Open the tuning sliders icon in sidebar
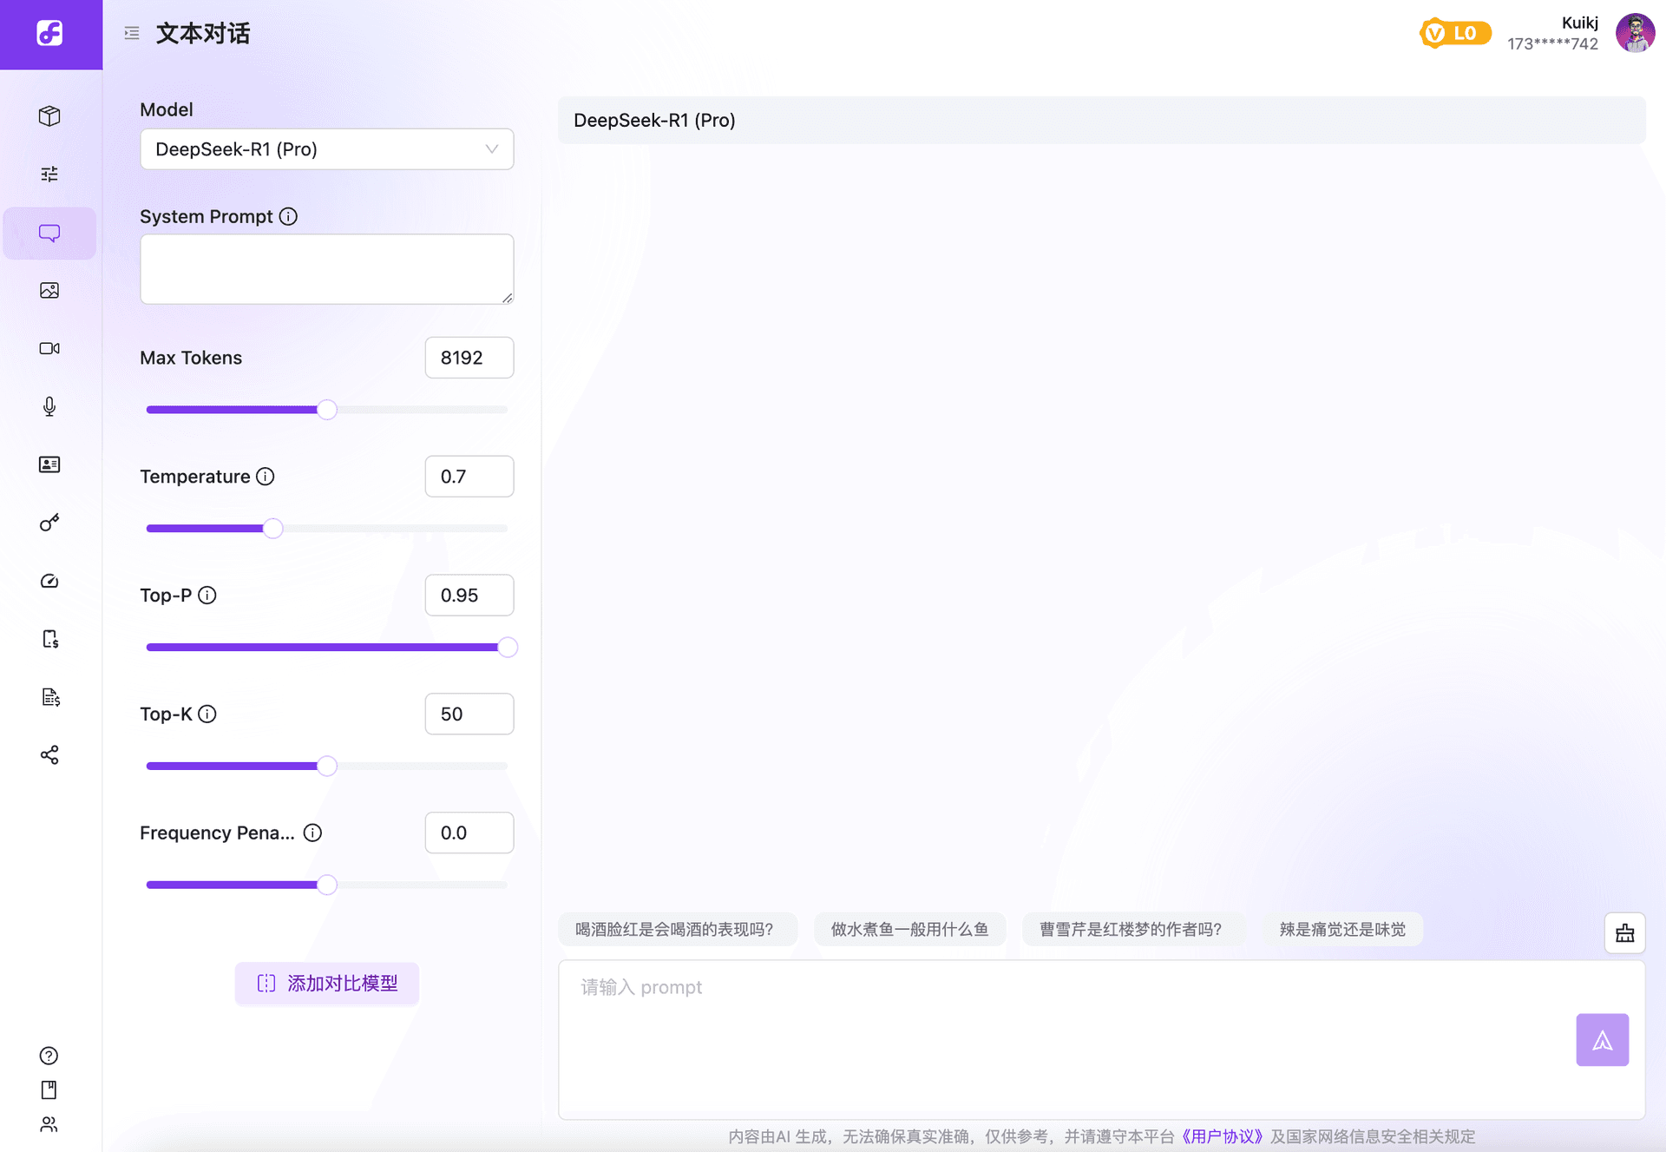 pos(49,174)
